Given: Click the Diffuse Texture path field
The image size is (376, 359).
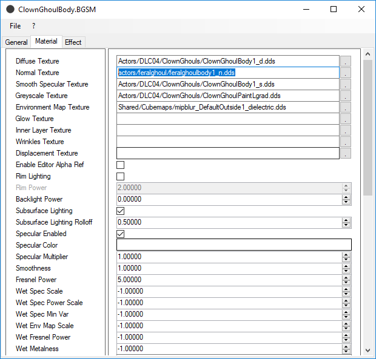Looking at the screenshot, I should point(228,61).
